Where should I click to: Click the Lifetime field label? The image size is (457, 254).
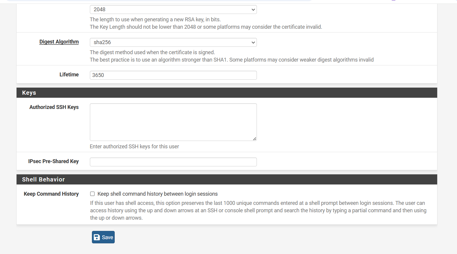pyautogui.click(x=69, y=75)
